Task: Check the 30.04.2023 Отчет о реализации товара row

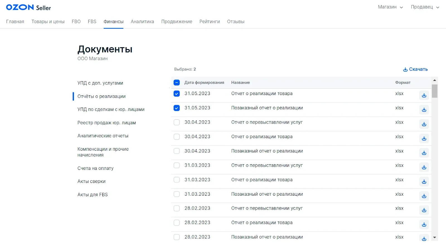Action: click(177, 137)
